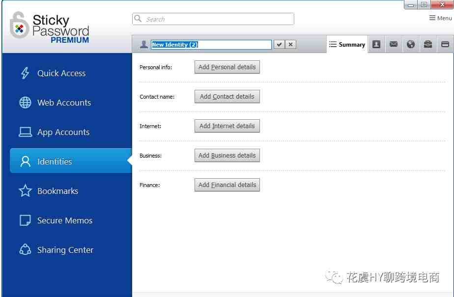
Task: Minimize the Sticky Password window
Action: point(411,5)
